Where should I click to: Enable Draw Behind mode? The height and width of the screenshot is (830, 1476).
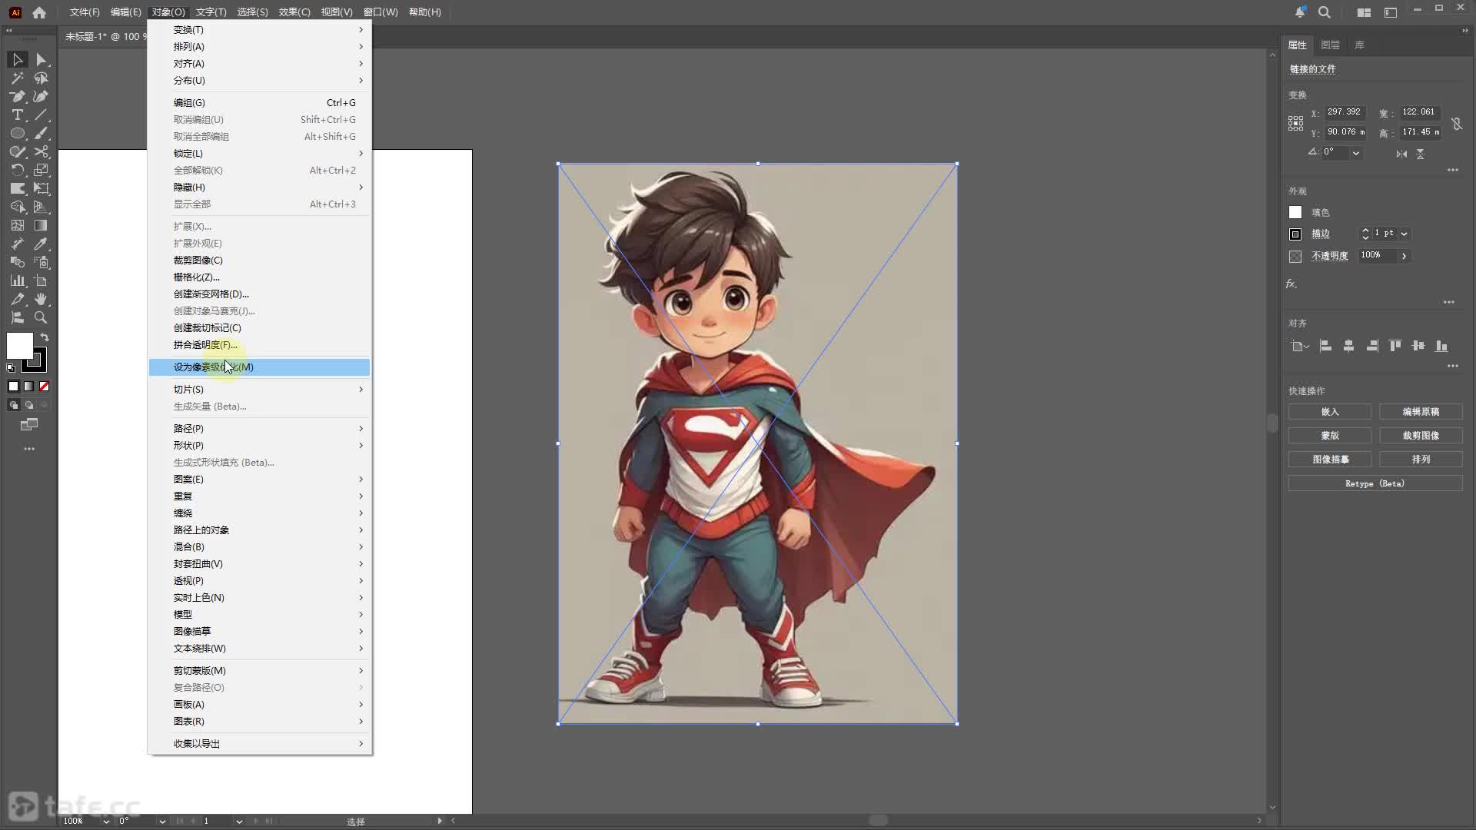(29, 405)
